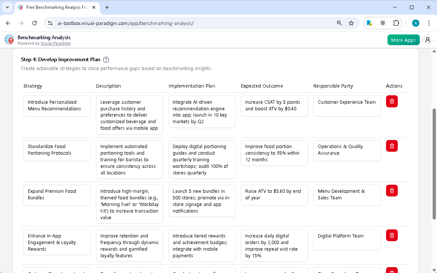
Task: Open Chrome's three-dot menu
Action: [x=429, y=23]
